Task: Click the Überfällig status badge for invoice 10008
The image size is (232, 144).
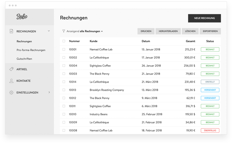Action: click(210, 130)
